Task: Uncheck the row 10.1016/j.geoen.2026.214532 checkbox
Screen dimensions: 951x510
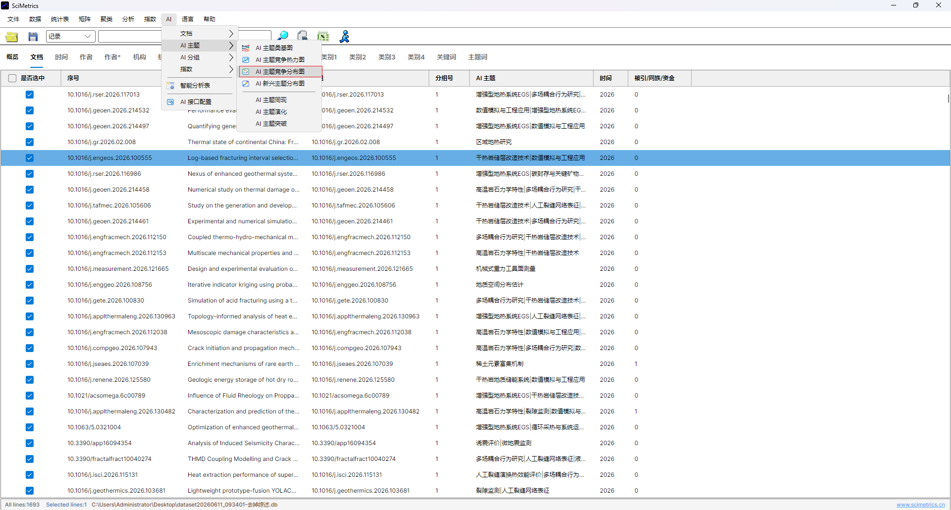Action: [30, 110]
